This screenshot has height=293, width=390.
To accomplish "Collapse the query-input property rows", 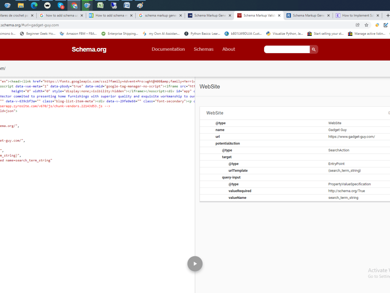I will pyautogui.click(x=230, y=177).
